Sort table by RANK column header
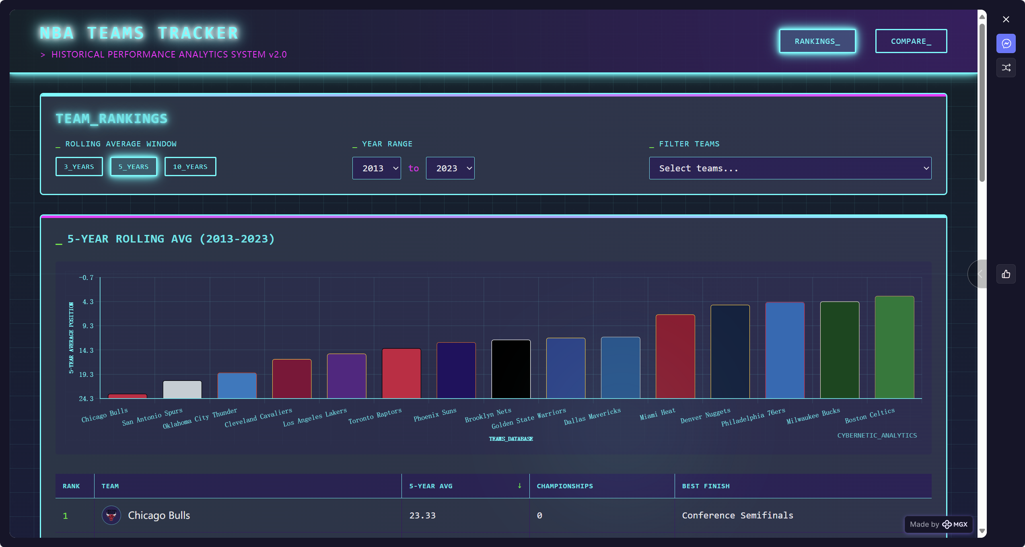1025x547 pixels. (75, 486)
